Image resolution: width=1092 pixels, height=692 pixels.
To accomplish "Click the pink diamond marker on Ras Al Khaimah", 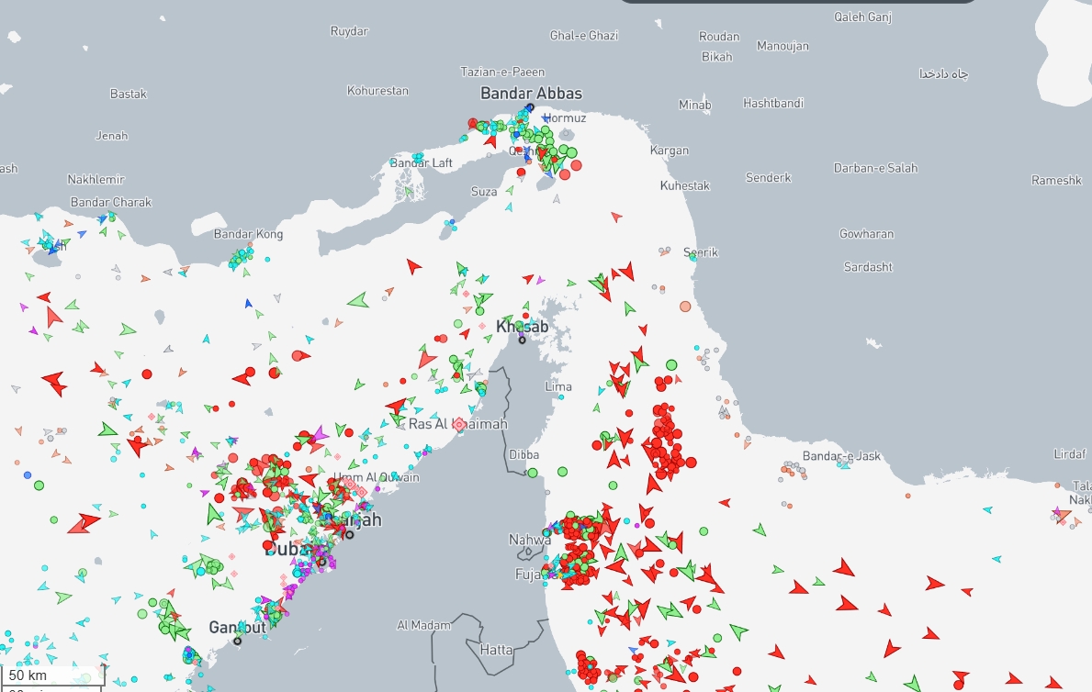I will pyautogui.click(x=460, y=424).
